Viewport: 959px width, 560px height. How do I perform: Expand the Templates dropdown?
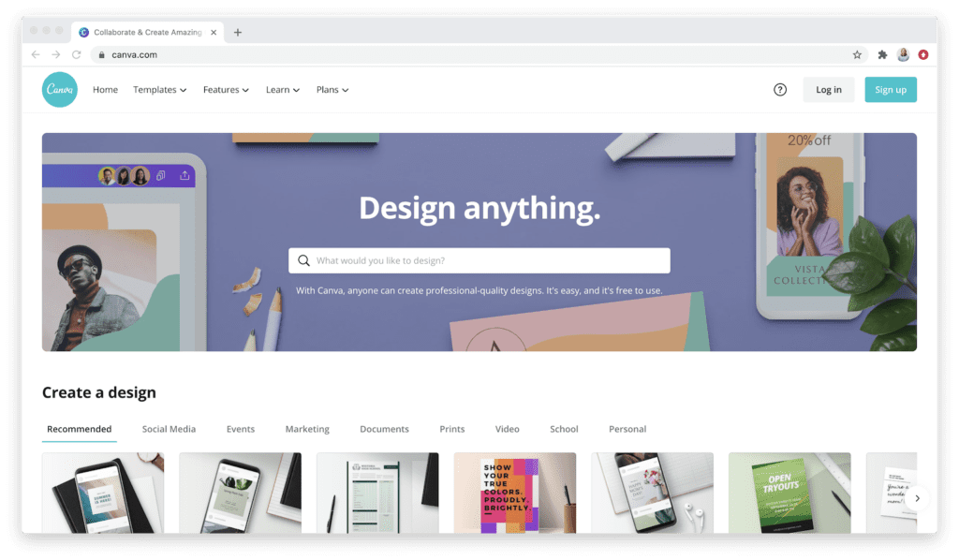pyautogui.click(x=159, y=90)
